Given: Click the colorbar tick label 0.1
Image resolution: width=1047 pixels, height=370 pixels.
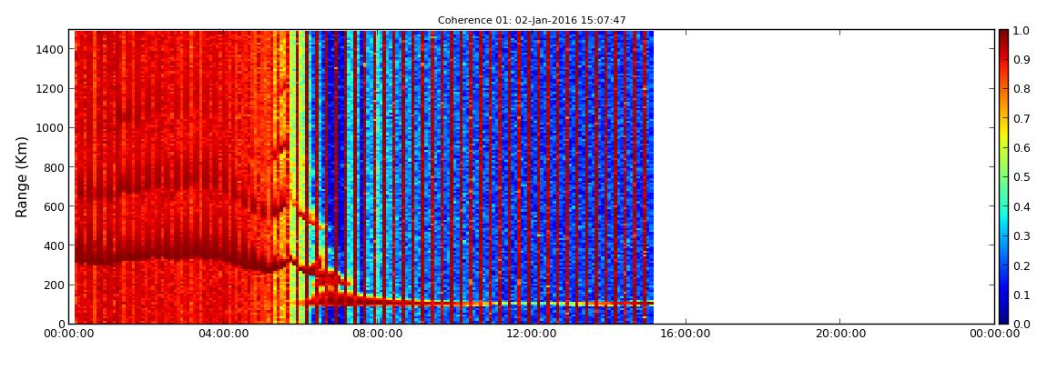Looking at the screenshot, I should pos(1022,295).
